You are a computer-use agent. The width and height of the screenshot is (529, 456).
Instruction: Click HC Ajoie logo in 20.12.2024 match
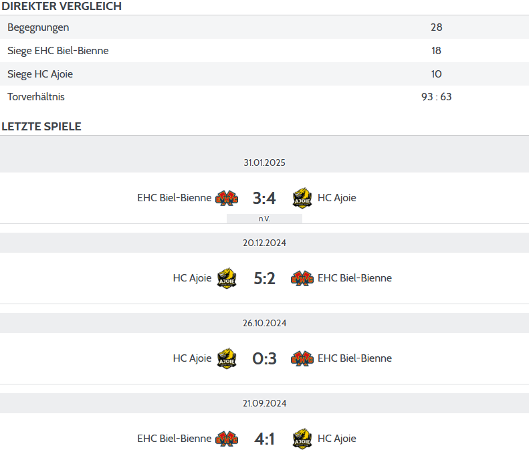(x=227, y=278)
